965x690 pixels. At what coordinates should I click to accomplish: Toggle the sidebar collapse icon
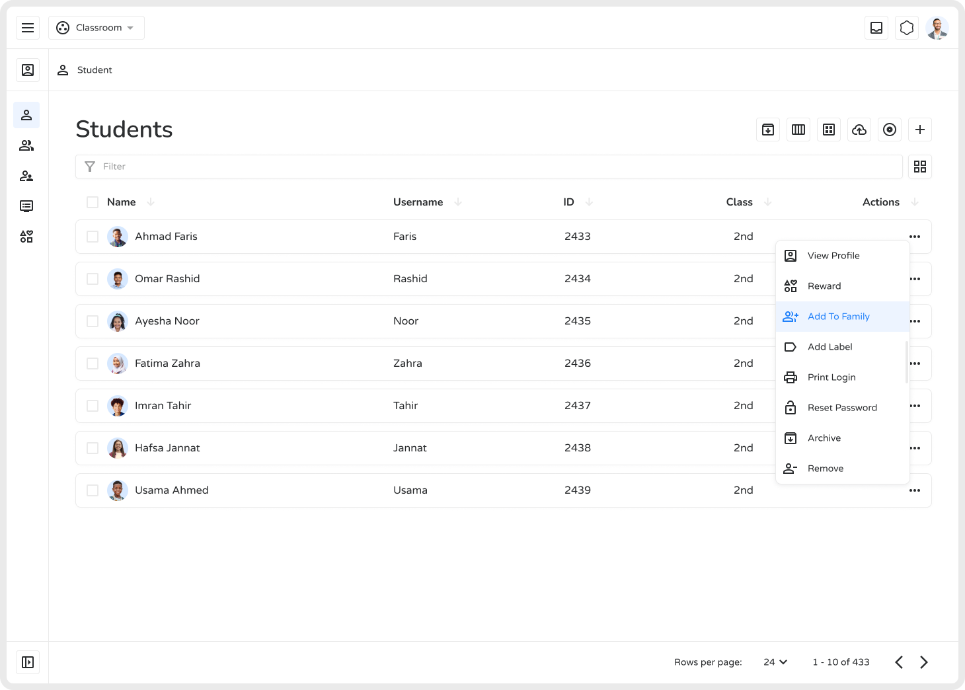(28, 662)
